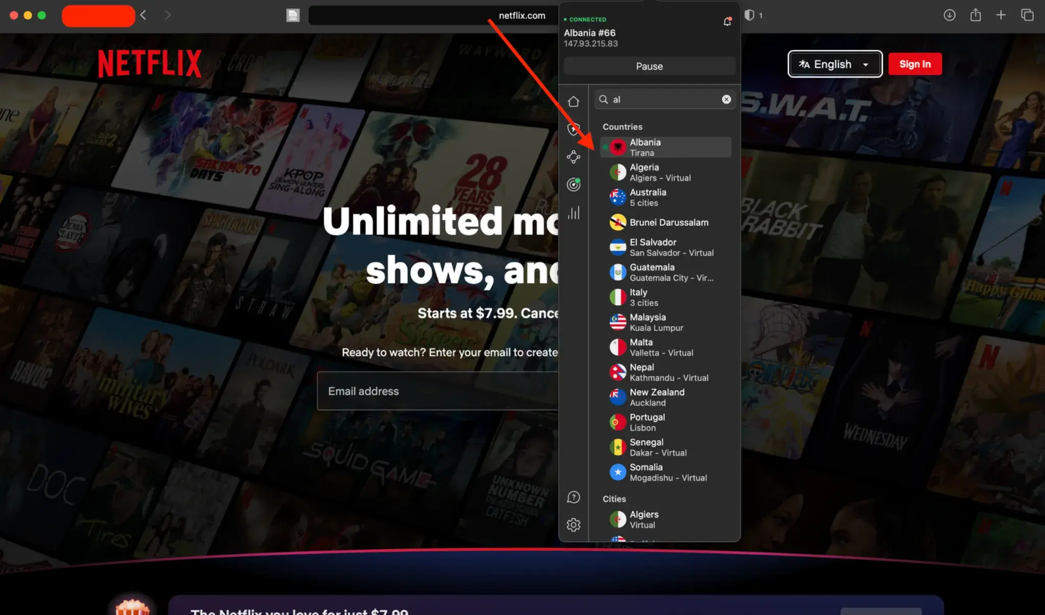
Task: Open the VPN home icon tab
Action: coord(574,101)
